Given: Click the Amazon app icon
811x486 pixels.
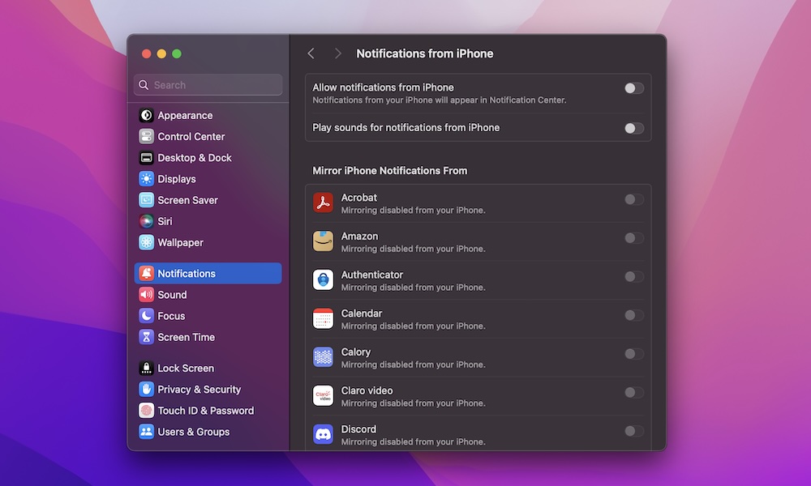Looking at the screenshot, I should click(x=323, y=241).
